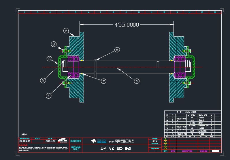Image resolution: width=230 pixels, height=160 pixels.
Task: Click quantity 12 in parts table
Action: [212, 131]
